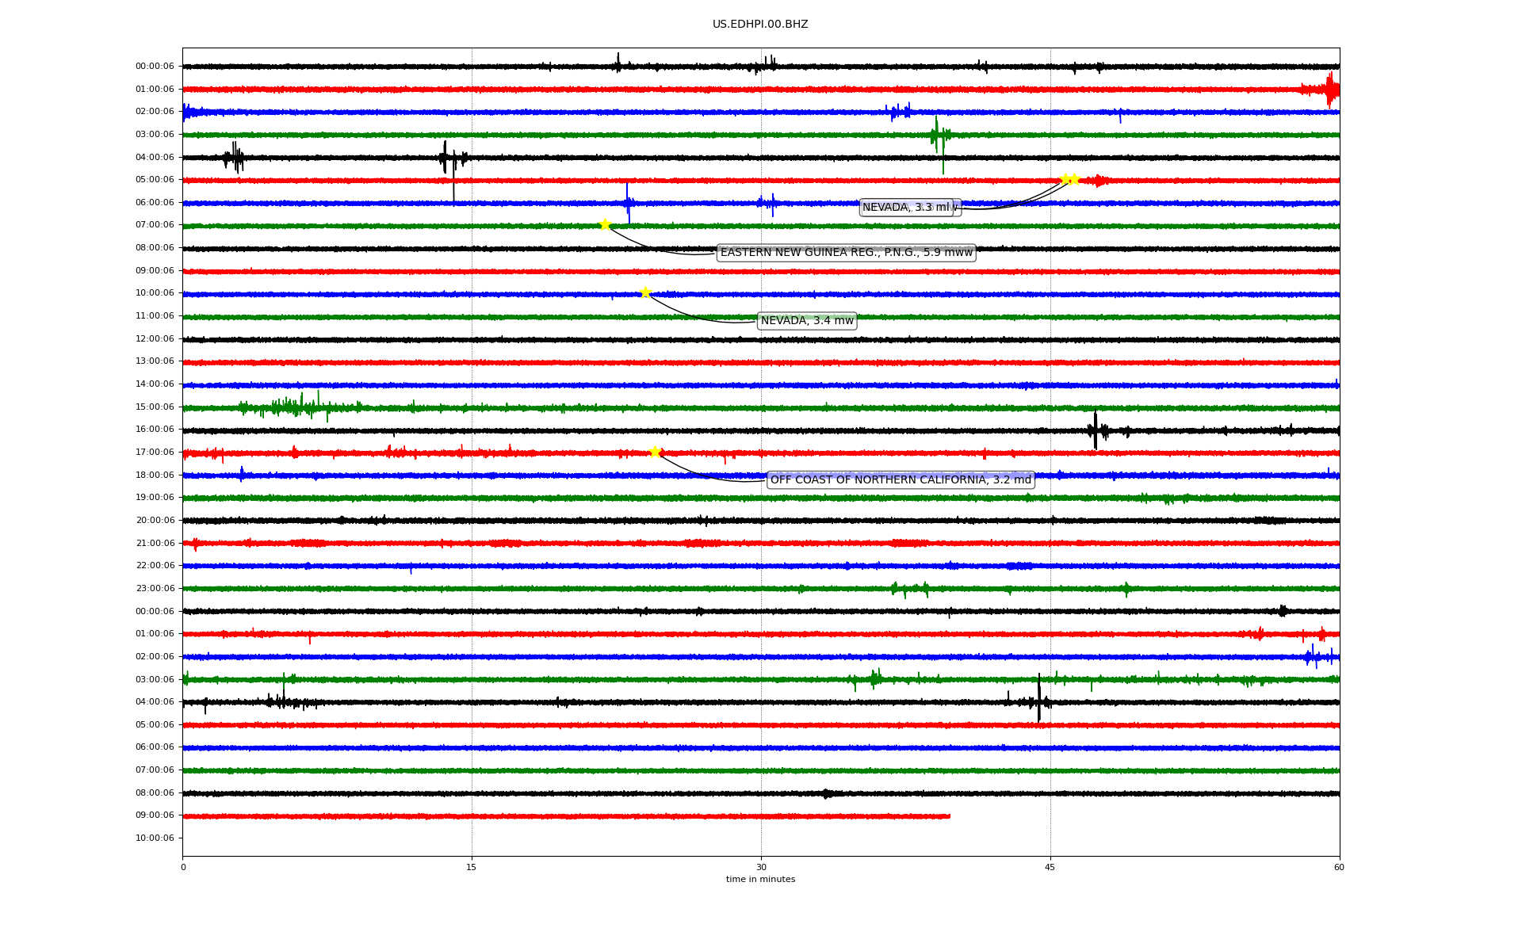The height and width of the screenshot is (951, 1522).
Task: Click the 15 tick label on the x-axis
Action: click(x=472, y=867)
